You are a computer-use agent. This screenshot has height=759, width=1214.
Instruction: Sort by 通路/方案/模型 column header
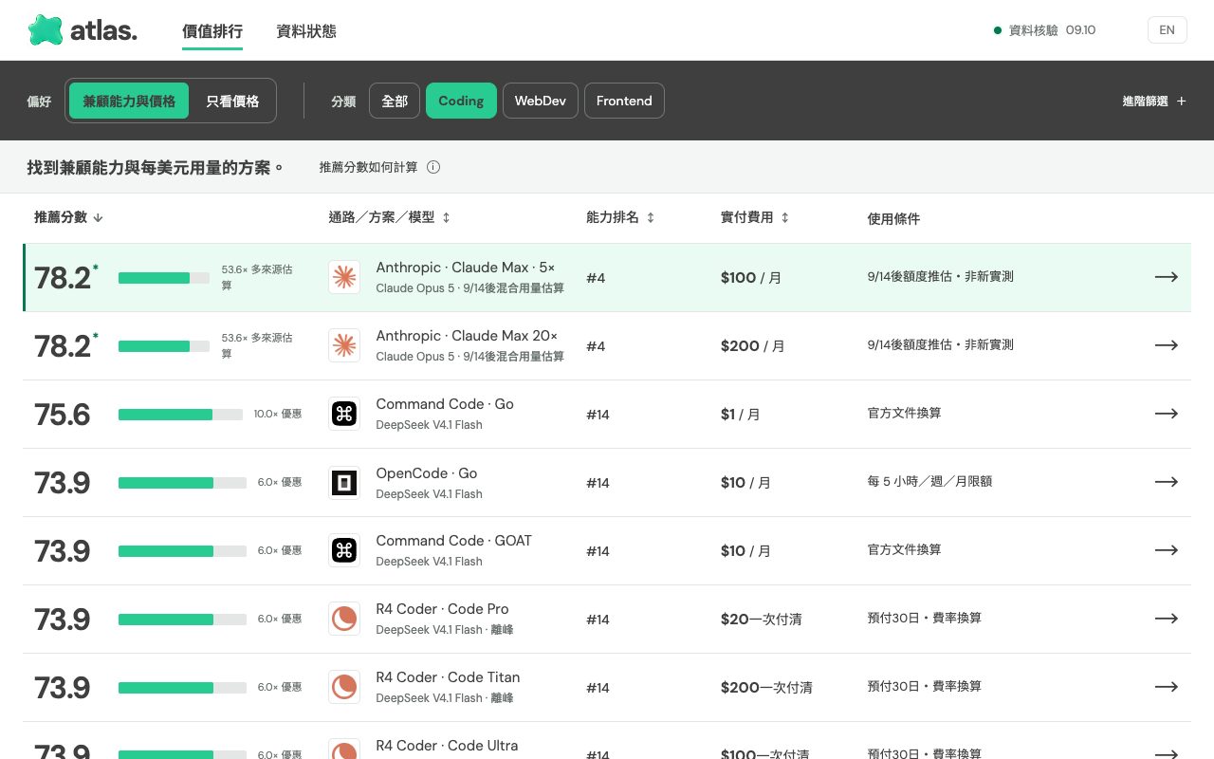tap(389, 217)
